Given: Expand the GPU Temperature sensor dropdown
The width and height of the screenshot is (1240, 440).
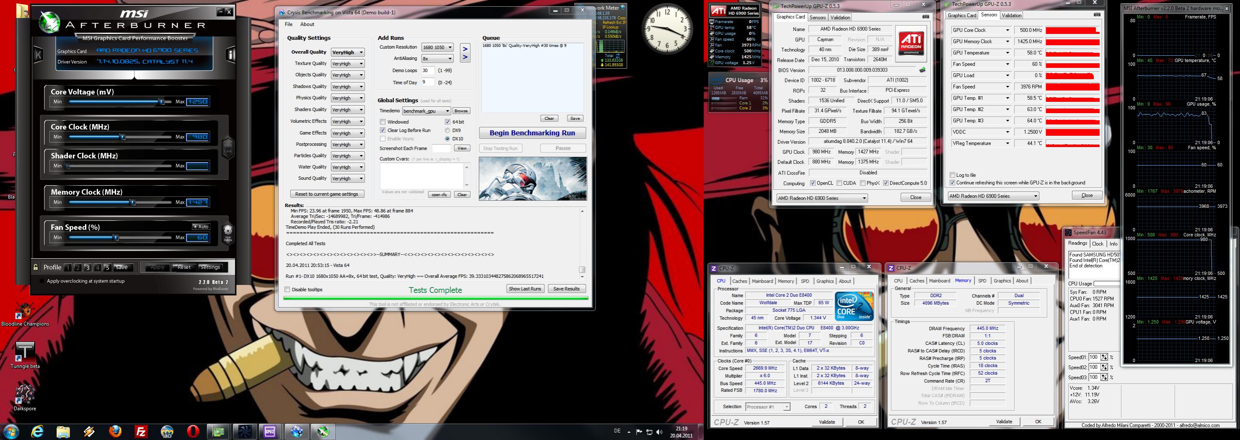Looking at the screenshot, I should pos(1007,52).
